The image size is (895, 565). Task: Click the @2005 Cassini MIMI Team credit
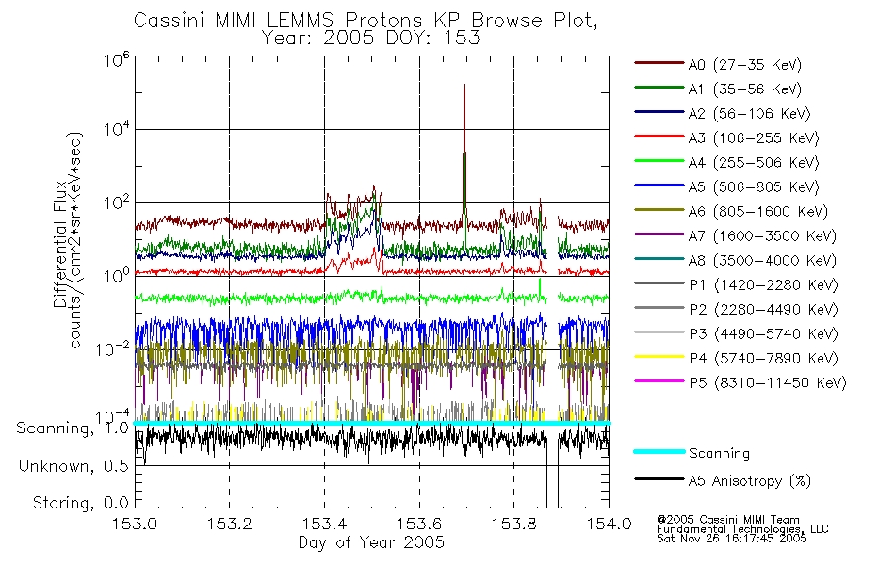pos(728,520)
